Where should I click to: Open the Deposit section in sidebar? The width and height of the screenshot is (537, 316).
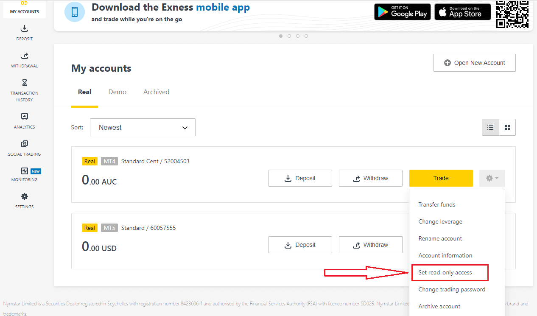24,33
